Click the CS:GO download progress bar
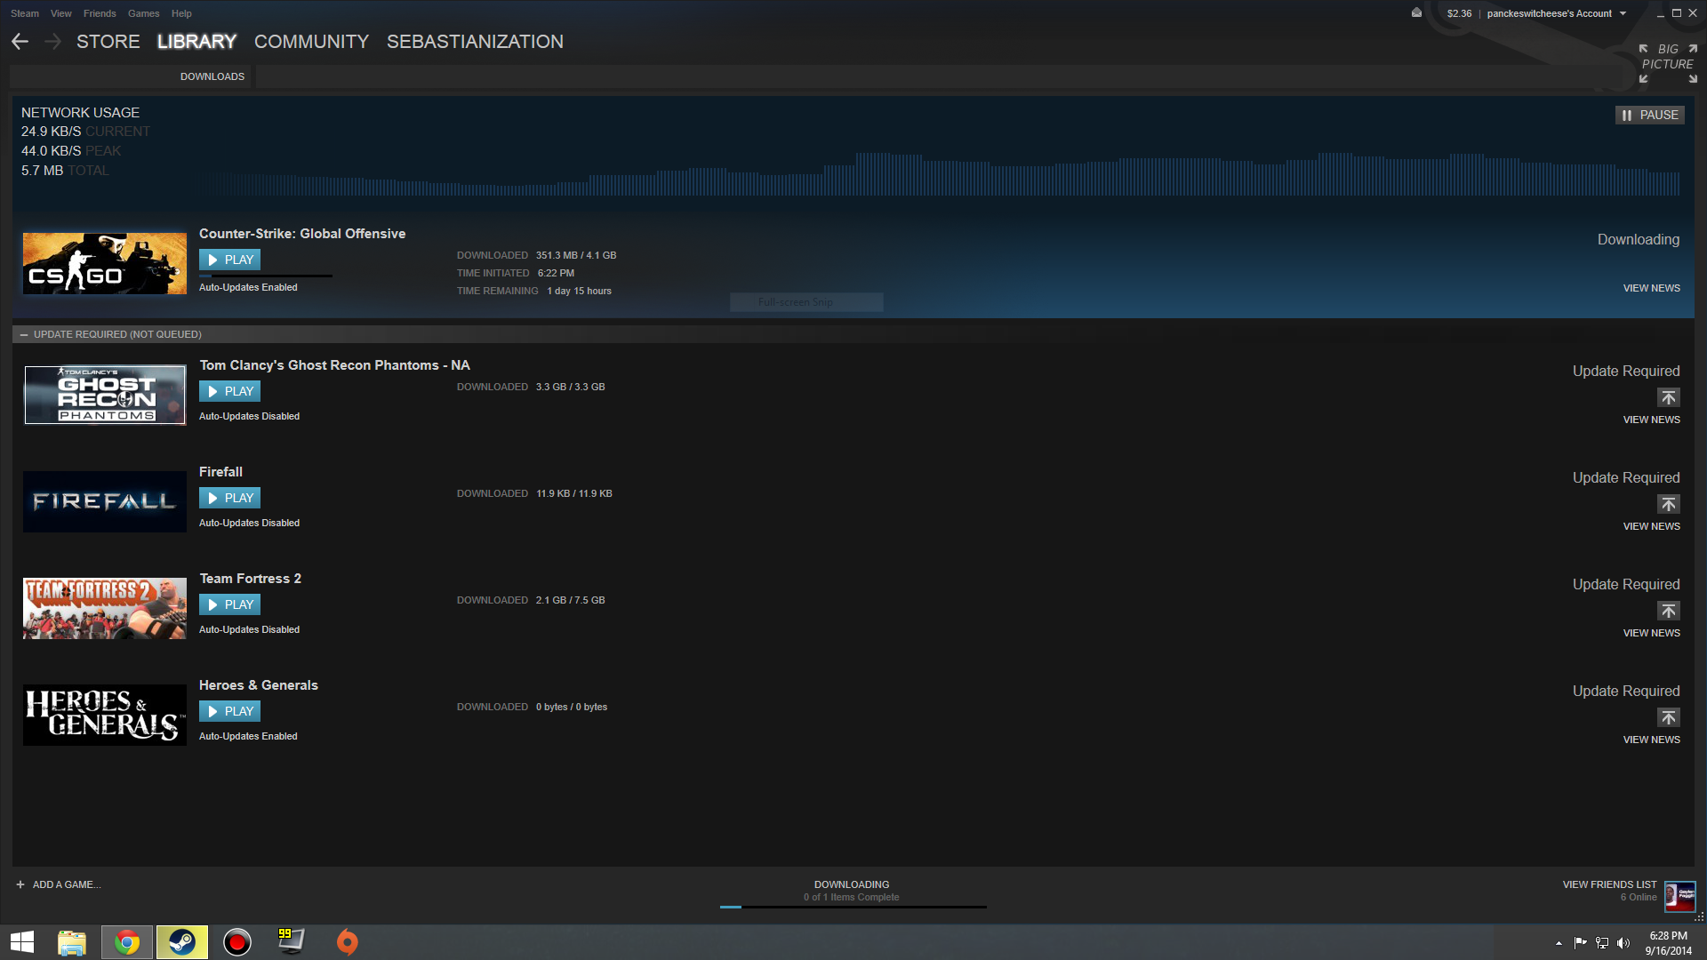Screen dimensions: 1707x960 (266, 276)
